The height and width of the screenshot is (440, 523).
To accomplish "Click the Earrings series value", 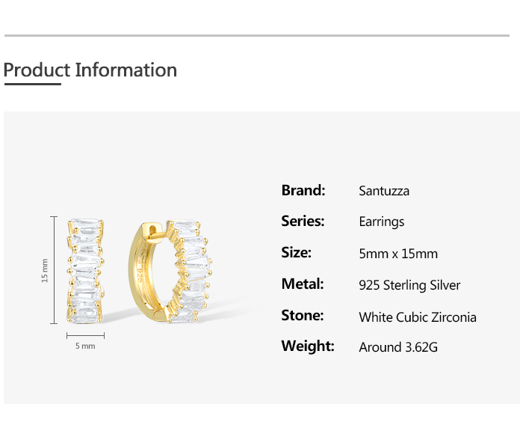I will [x=381, y=222].
